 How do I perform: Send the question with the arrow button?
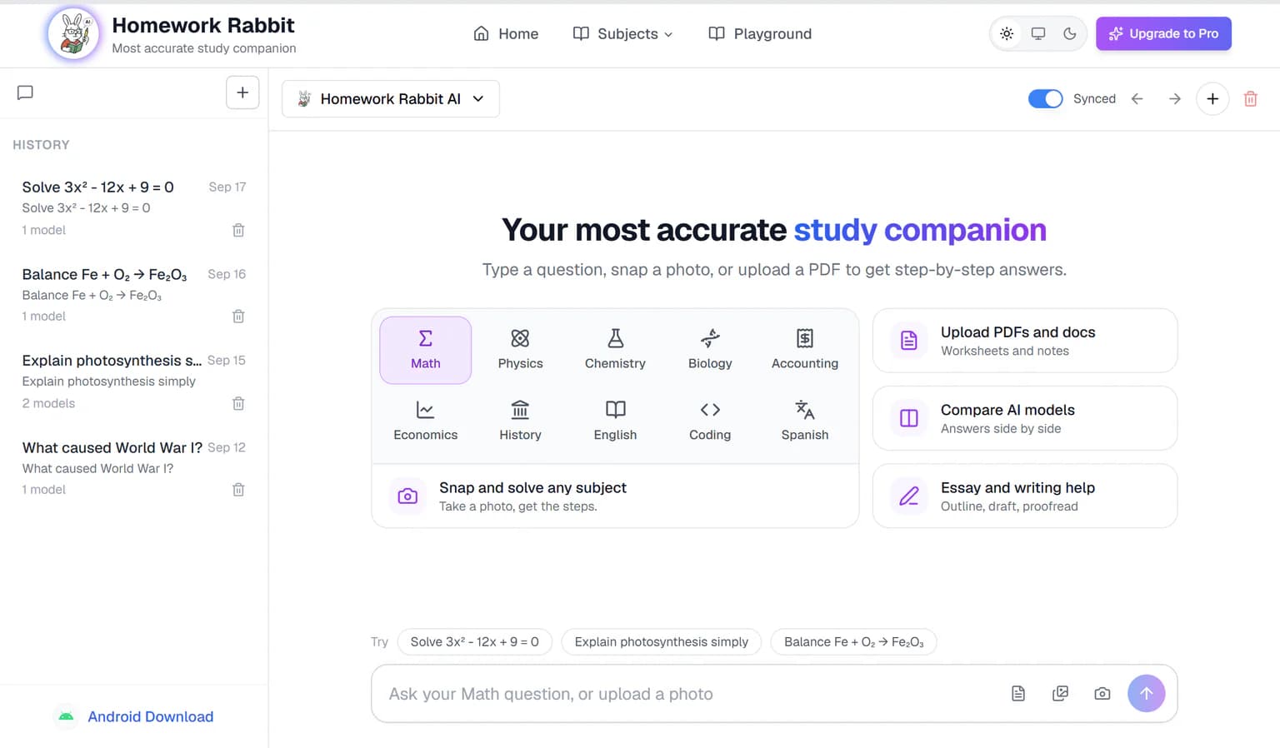coord(1147,693)
